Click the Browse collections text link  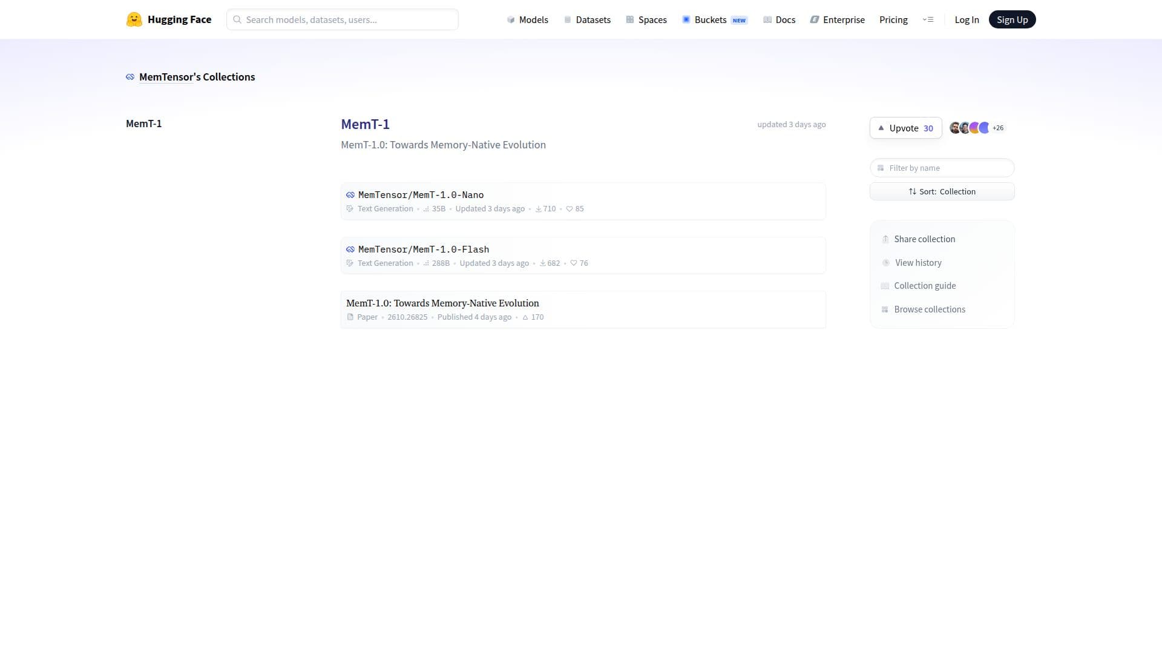click(x=930, y=309)
